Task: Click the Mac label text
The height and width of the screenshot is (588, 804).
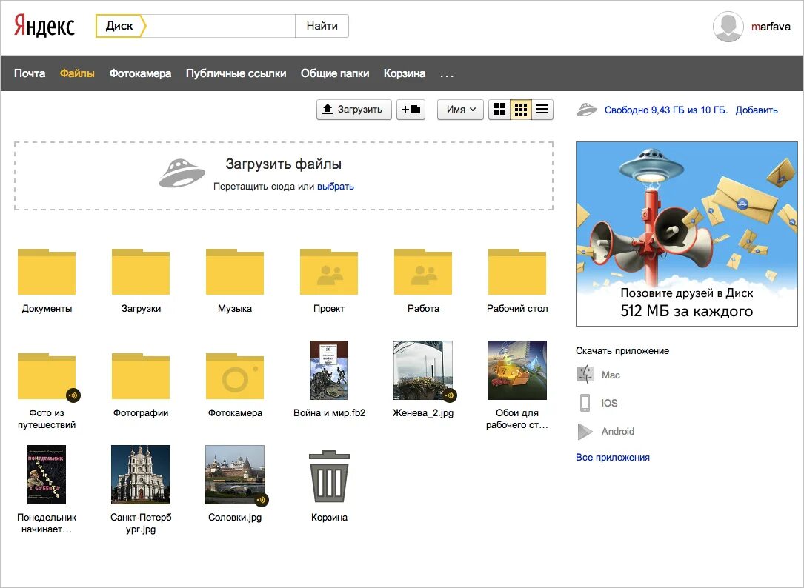Action: (611, 375)
